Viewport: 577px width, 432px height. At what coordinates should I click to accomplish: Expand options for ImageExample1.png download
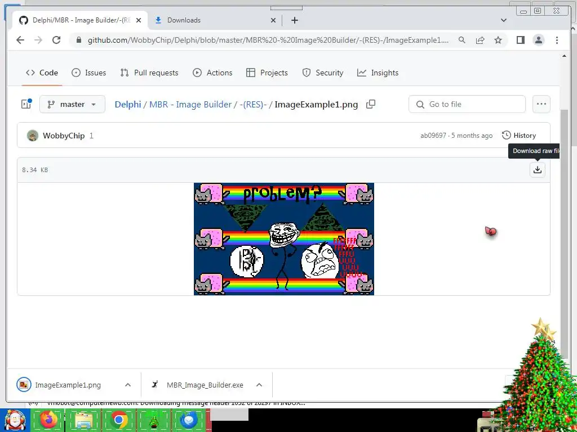click(x=128, y=385)
